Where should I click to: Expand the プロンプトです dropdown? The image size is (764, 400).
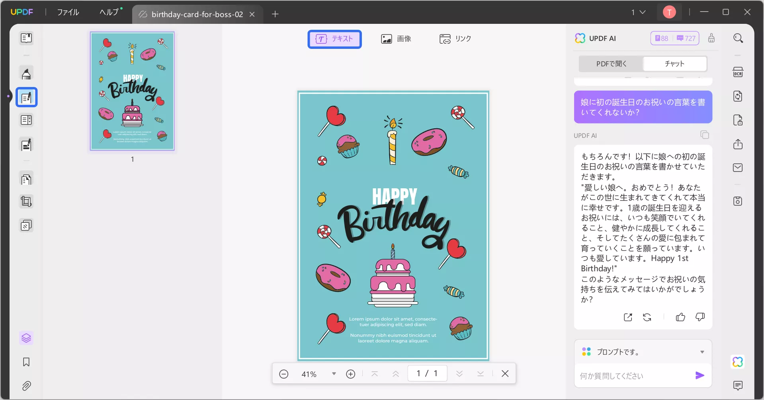[702, 352]
